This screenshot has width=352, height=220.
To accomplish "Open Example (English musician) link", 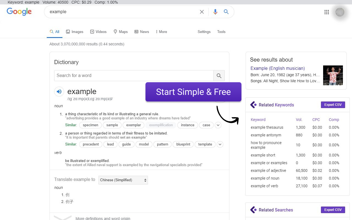I will [277, 68].
